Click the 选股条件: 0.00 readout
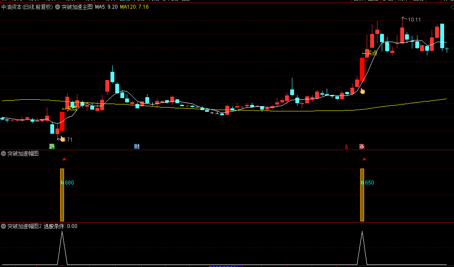The width and height of the screenshot is (454, 267). pos(61,226)
